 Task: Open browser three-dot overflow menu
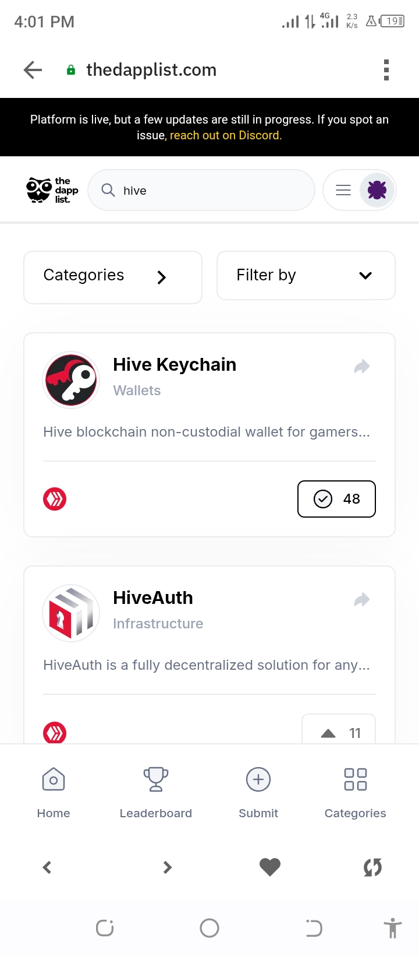[386, 70]
